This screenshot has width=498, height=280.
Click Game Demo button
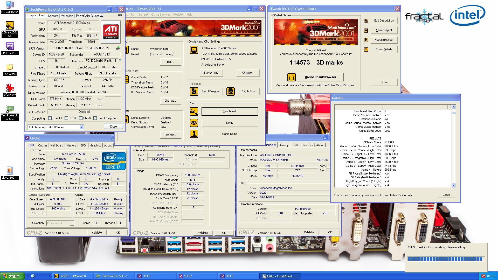click(x=230, y=134)
